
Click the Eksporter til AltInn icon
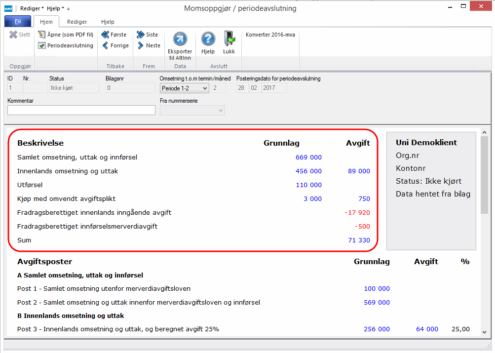(x=180, y=39)
